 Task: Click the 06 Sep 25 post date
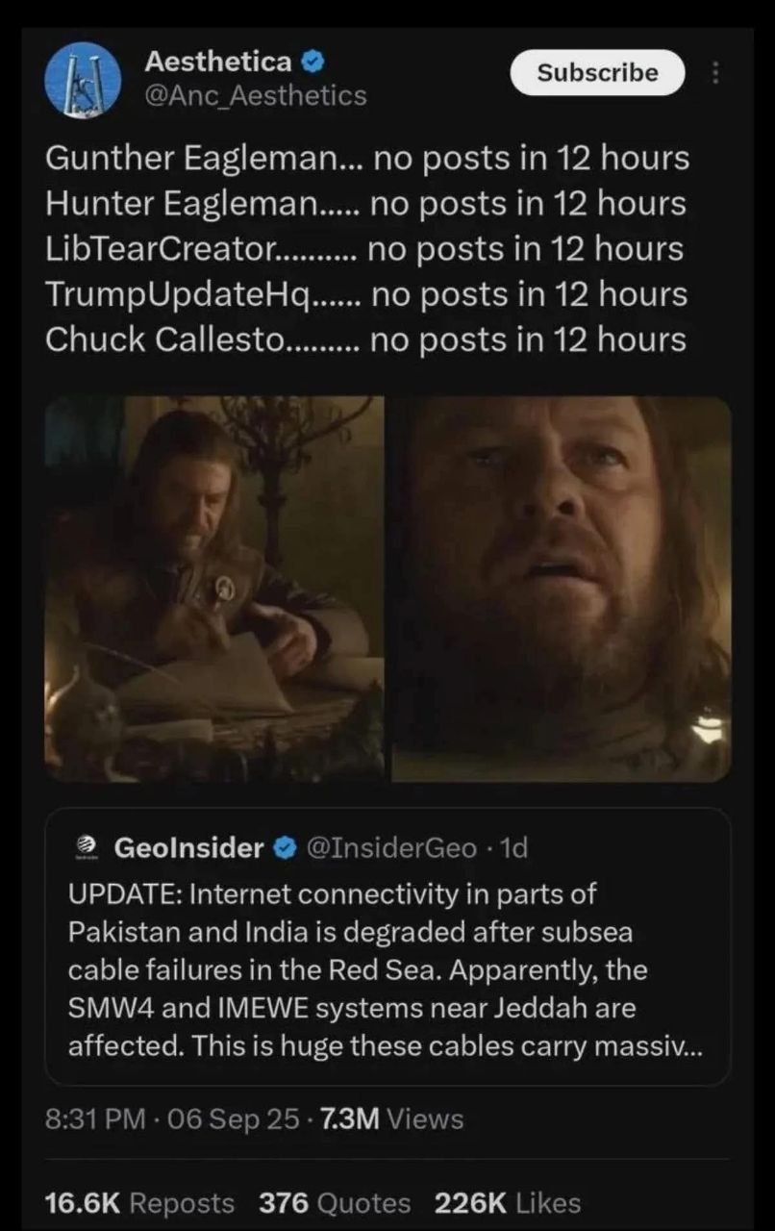click(231, 1119)
